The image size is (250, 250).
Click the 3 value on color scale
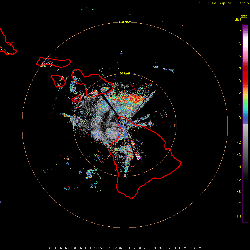pos(240,81)
